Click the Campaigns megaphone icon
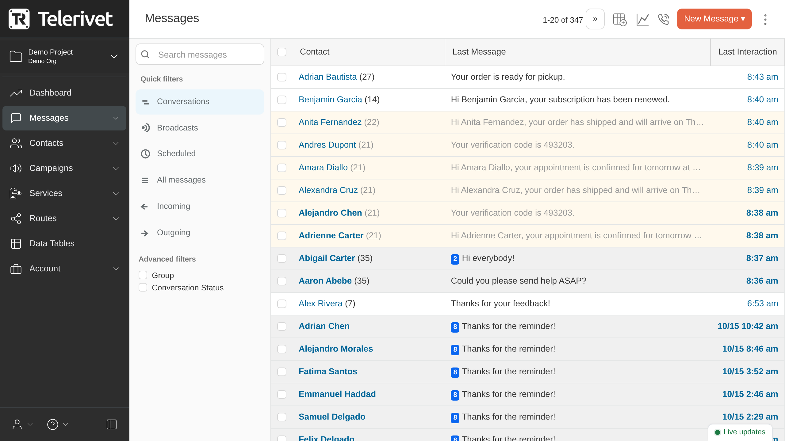The height and width of the screenshot is (441, 785). [x=16, y=168]
